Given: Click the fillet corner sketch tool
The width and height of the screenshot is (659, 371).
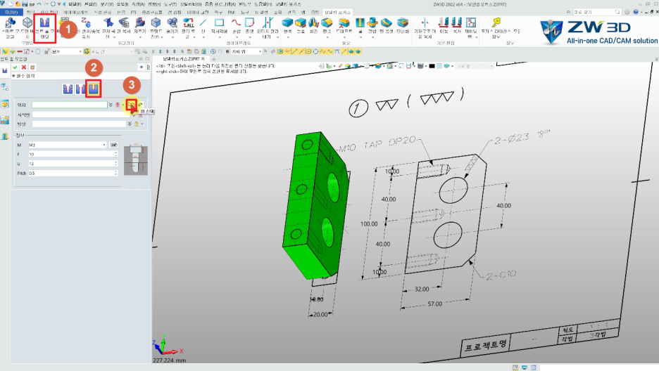Looking at the screenshot, I should (x=249, y=23).
